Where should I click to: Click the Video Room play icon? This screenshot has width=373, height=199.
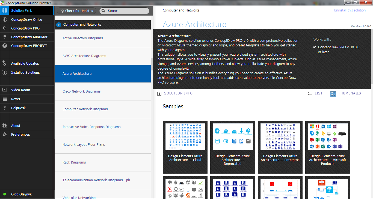tap(5, 90)
